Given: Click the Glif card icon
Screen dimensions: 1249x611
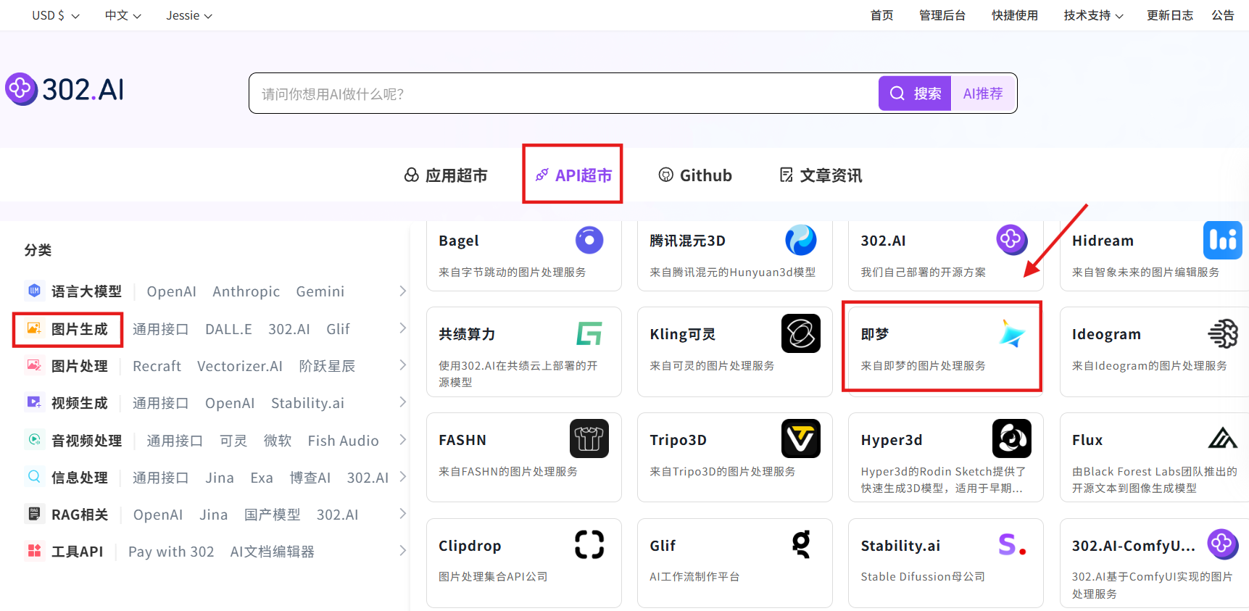Looking at the screenshot, I should [x=801, y=544].
